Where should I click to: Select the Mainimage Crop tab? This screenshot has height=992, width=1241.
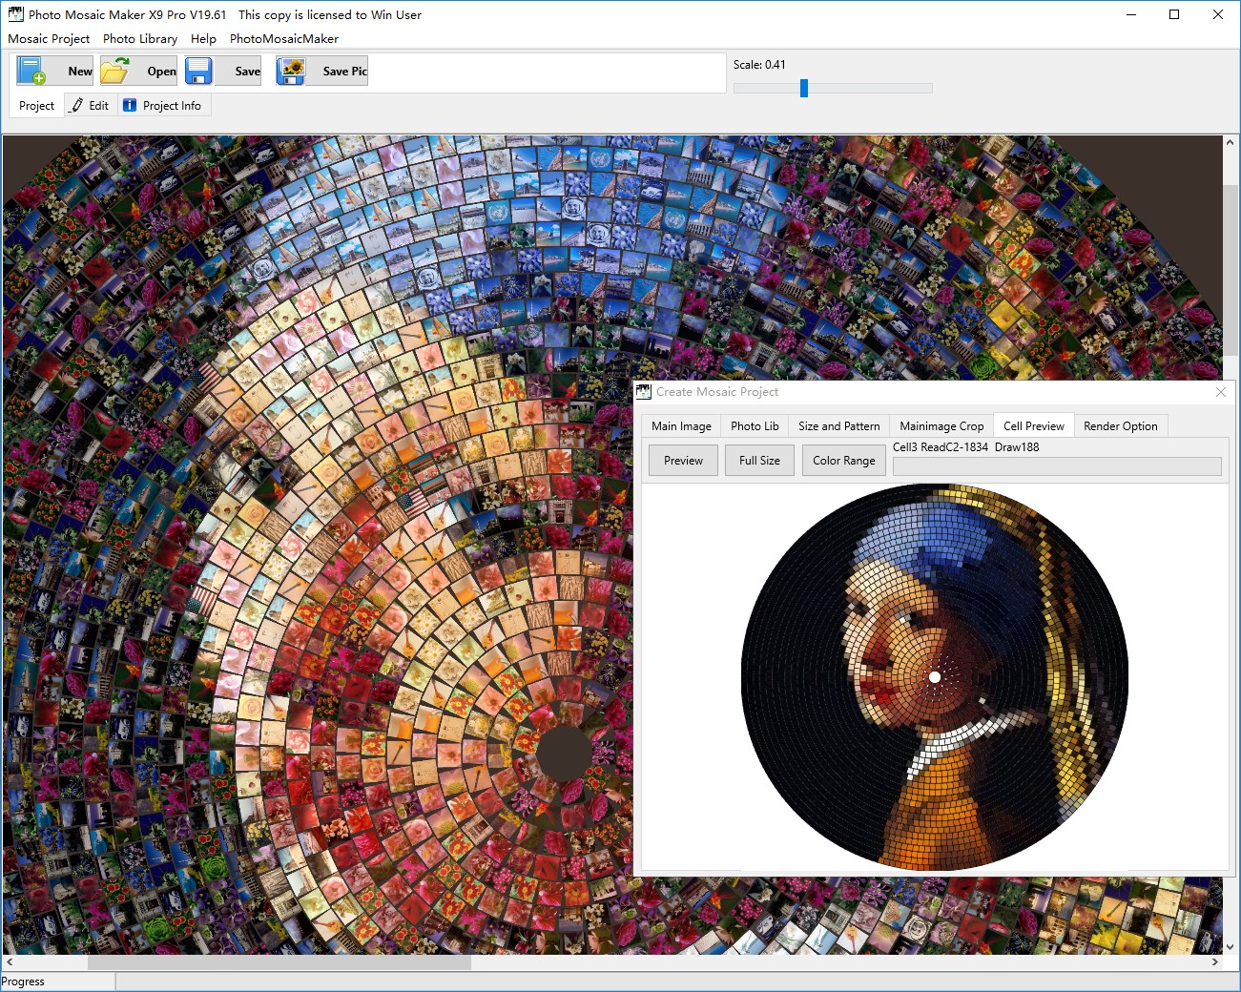[941, 425]
